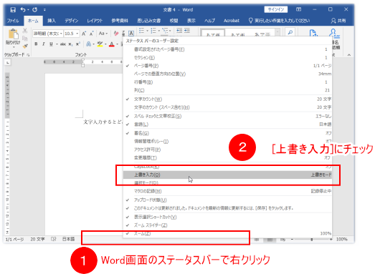Click the Decrease Indent icon
375x274 pixels.
[x=179, y=31]
